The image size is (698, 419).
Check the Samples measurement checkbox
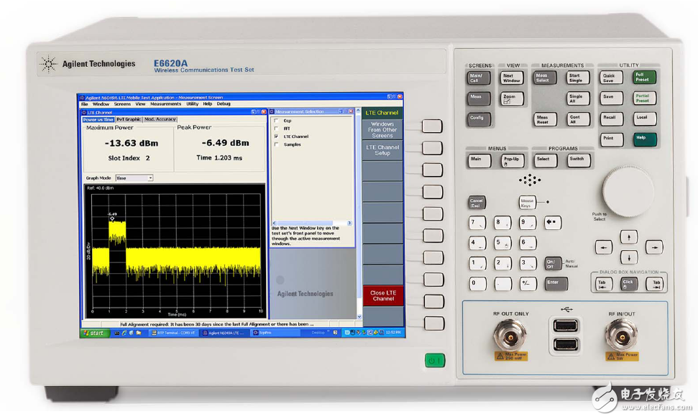coord(276,144)
